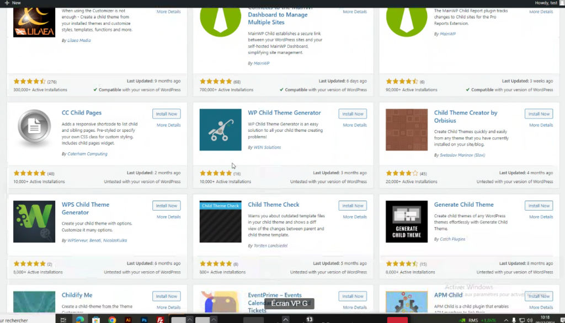The width and height of the screenshot is (565, 323).
Task: Install the CC Child Pages plugin
Action: pos(166,114)
